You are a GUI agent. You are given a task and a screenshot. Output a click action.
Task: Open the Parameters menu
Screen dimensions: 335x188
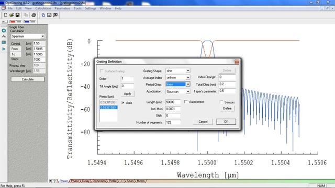click(62, 8)
